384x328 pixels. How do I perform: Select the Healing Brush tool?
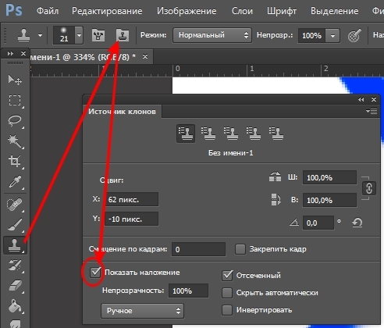pos(15,205)
